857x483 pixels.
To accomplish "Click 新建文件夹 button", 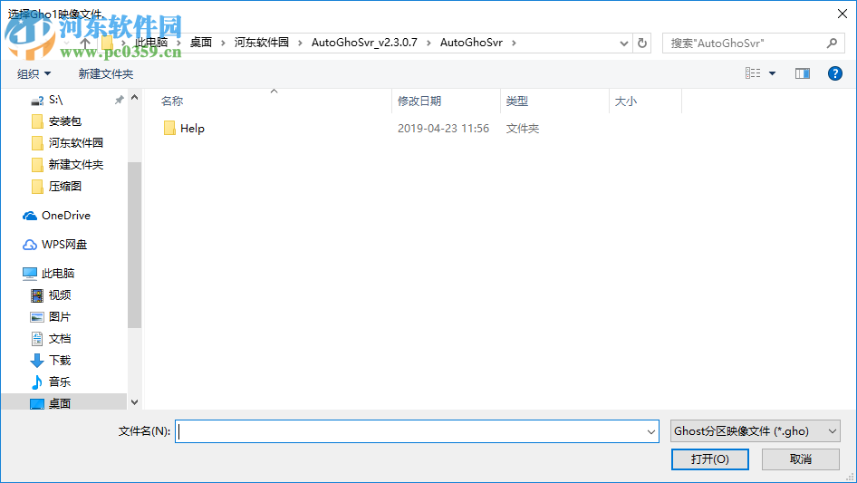I will [x=105, y=73].
